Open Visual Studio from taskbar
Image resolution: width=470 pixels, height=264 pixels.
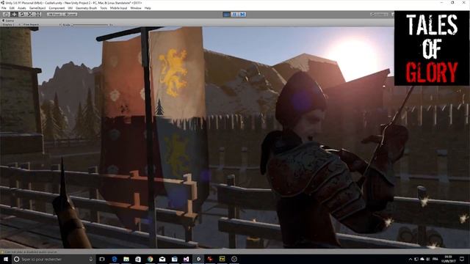pos(186,259)
